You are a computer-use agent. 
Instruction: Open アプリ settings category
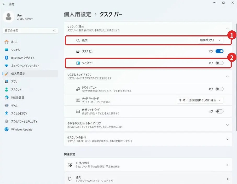click(x=30, y=82)
